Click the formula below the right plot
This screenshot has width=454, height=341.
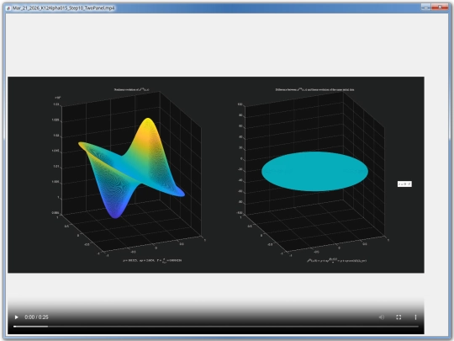(337, 260)
